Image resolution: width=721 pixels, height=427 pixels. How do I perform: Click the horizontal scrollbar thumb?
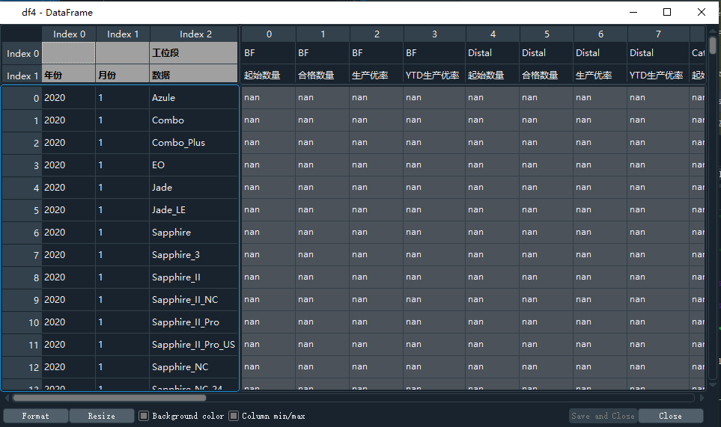pyautogui.click(x=109, y=398)
